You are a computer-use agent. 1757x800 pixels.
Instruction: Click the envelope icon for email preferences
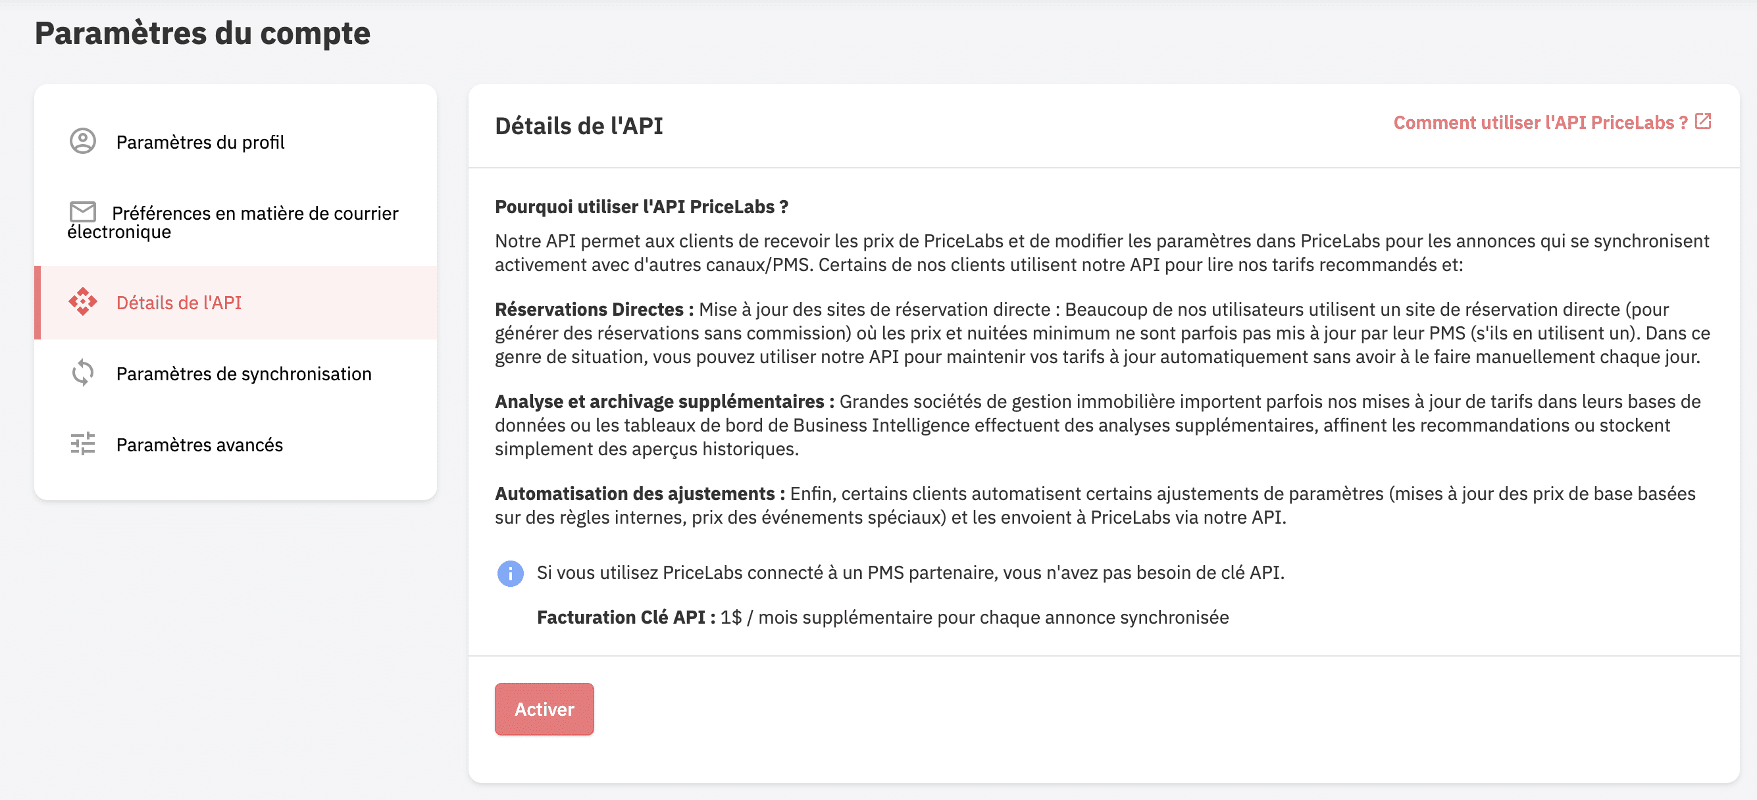click(82, 211)
